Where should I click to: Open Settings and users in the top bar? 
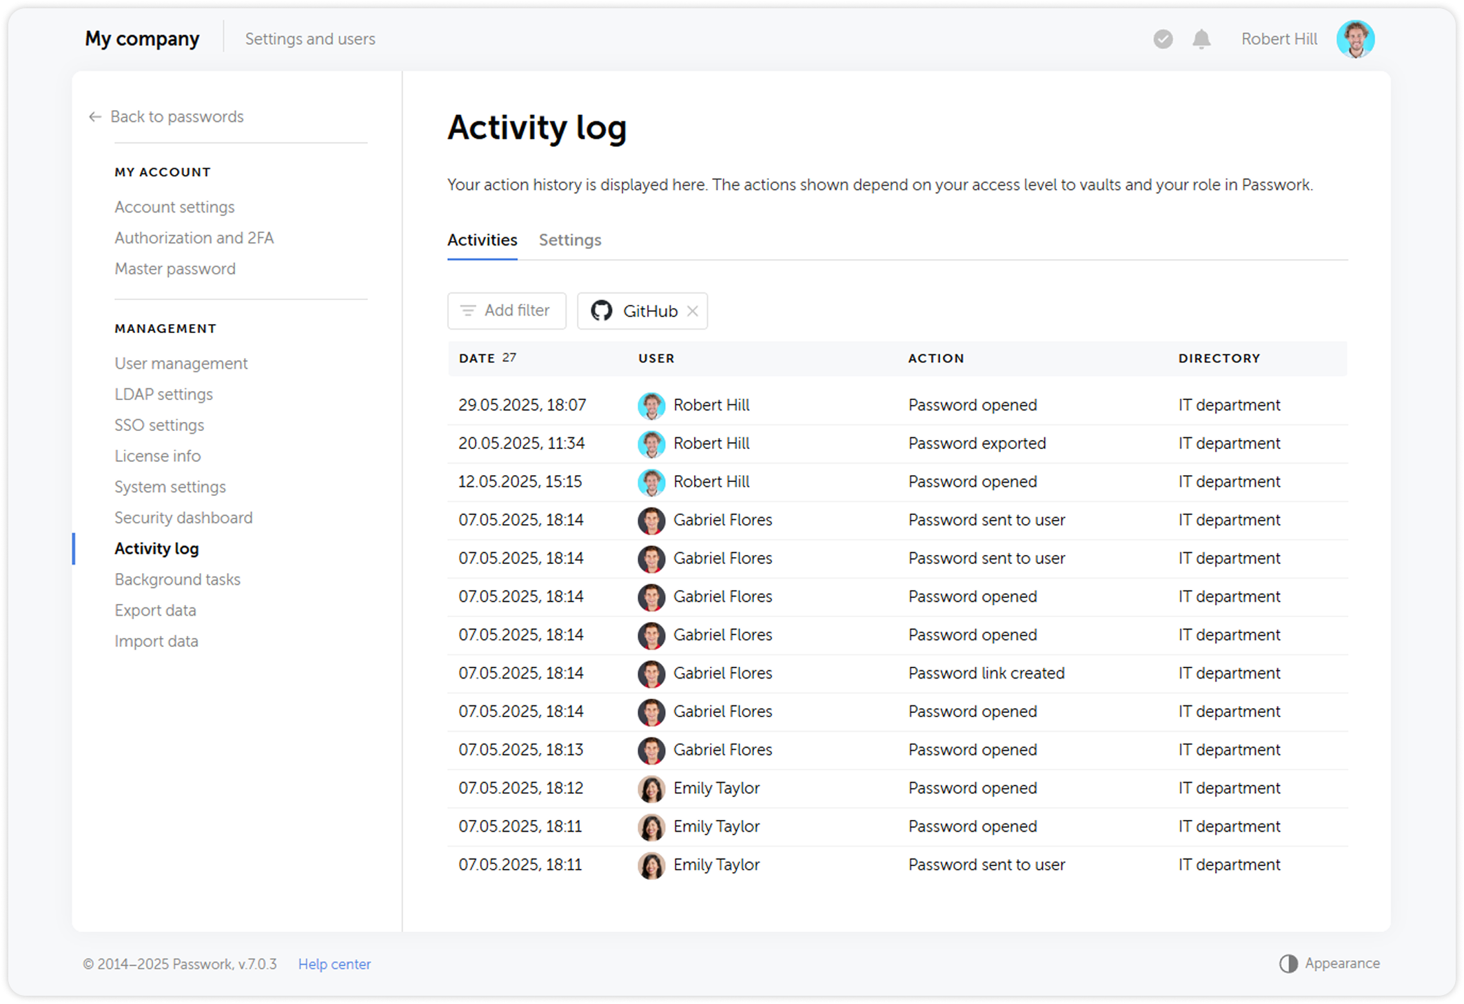(x=310, y=39)
